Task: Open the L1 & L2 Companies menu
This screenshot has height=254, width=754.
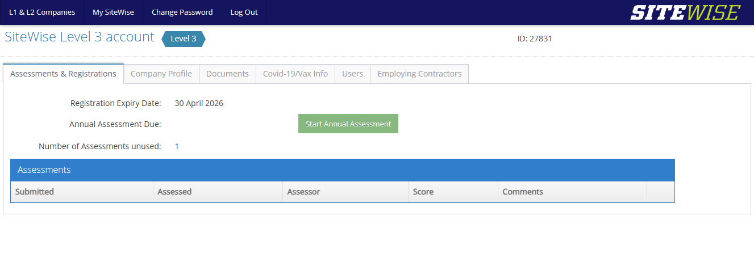Action: click(x=42, y=12)
